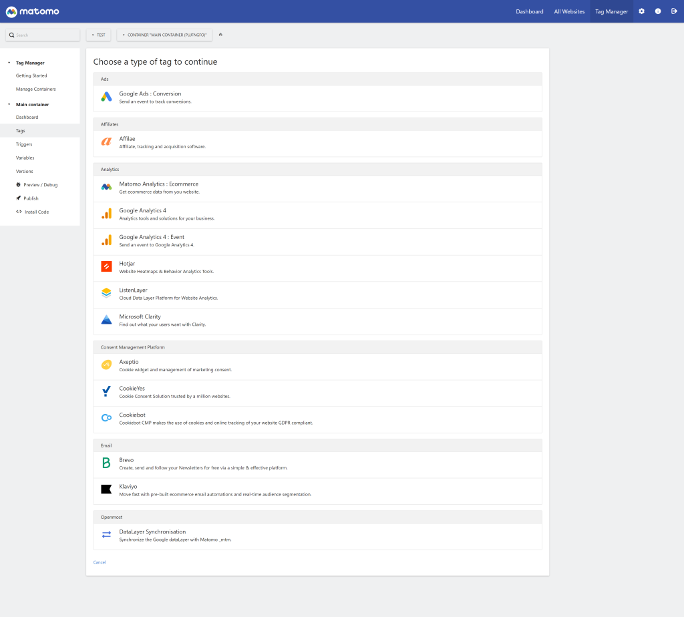684x617 pixels.
Task: Click the search magnifier icon
Action: click(x=12, y=35)
